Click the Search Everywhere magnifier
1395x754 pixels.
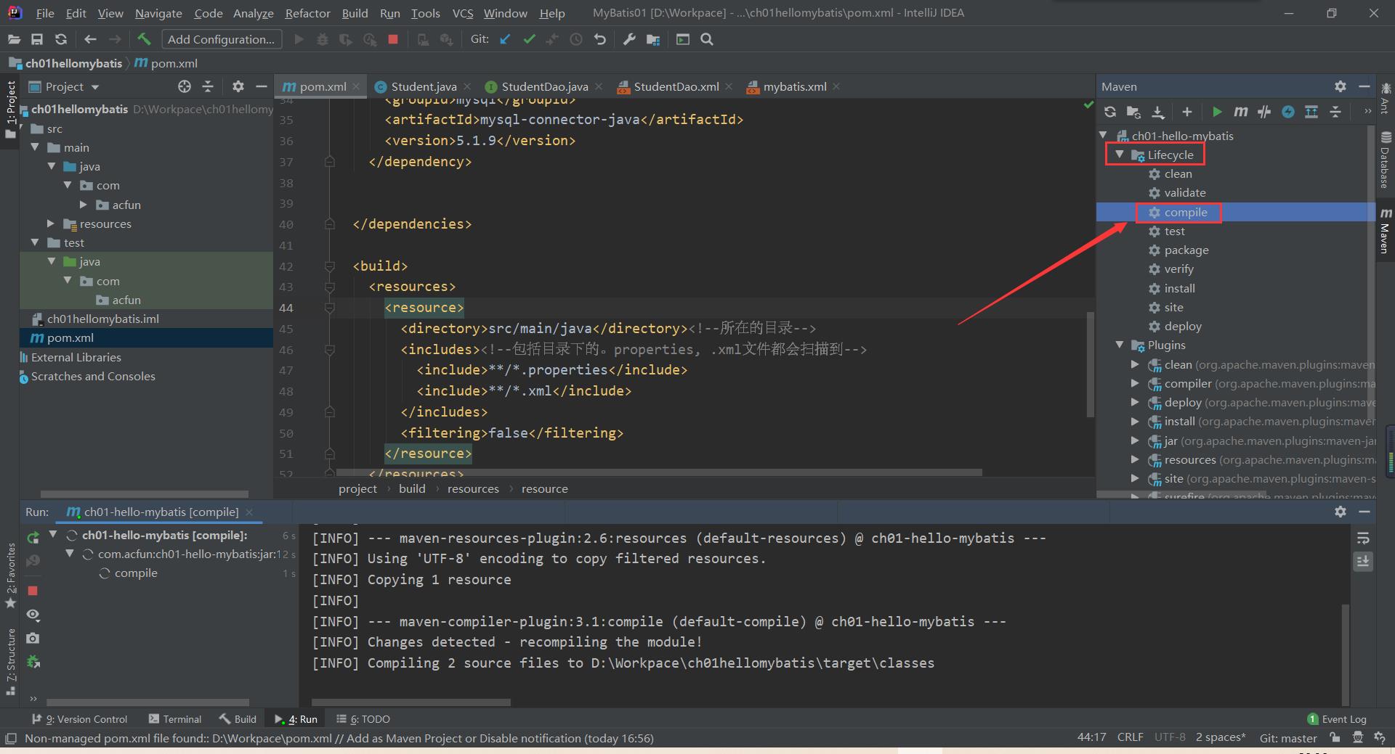[x=707, y=39]
